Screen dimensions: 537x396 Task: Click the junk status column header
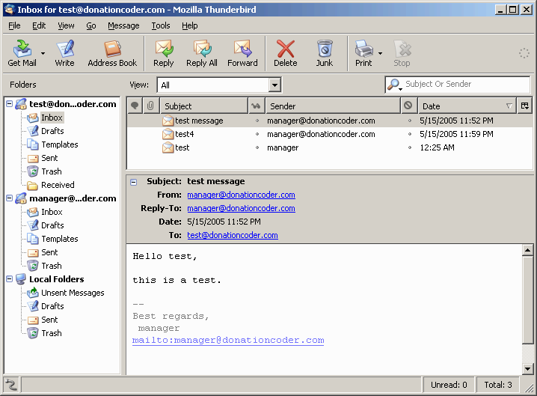(408, 106)
